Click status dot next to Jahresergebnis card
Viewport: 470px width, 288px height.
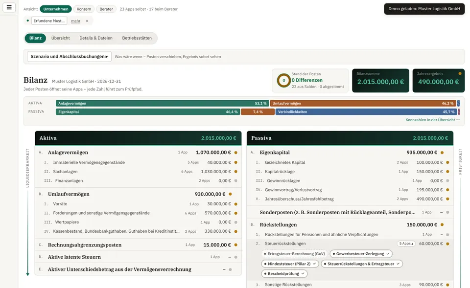tap(460, 73)
